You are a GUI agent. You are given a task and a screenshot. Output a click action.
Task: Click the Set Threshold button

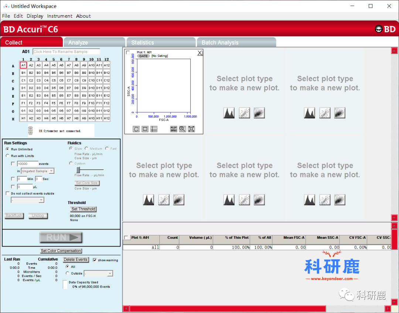coord(83,209)
